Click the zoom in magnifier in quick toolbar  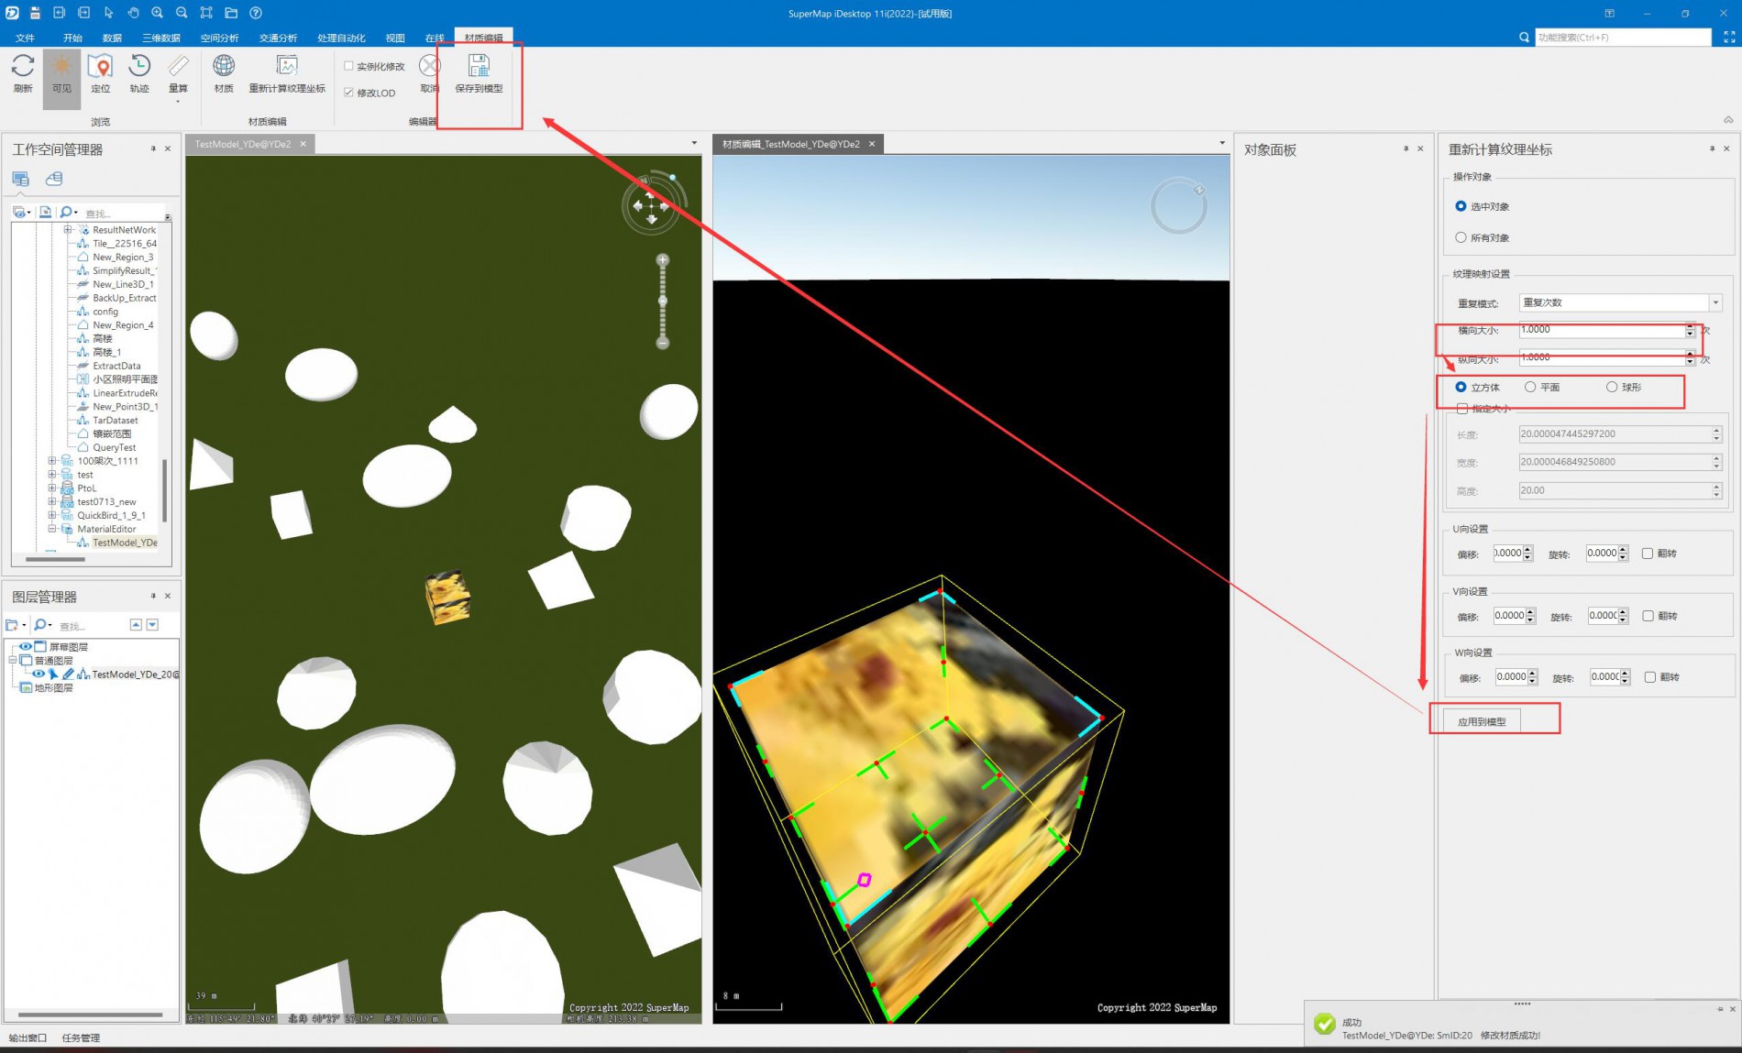(158, 13)
